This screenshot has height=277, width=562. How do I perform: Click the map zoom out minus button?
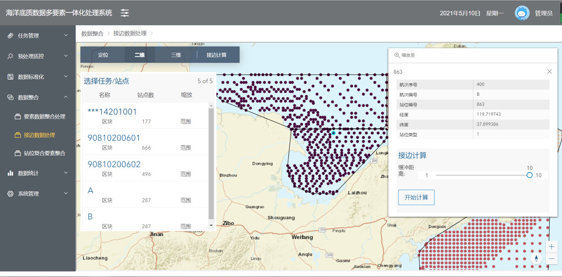tap(551, 258)
